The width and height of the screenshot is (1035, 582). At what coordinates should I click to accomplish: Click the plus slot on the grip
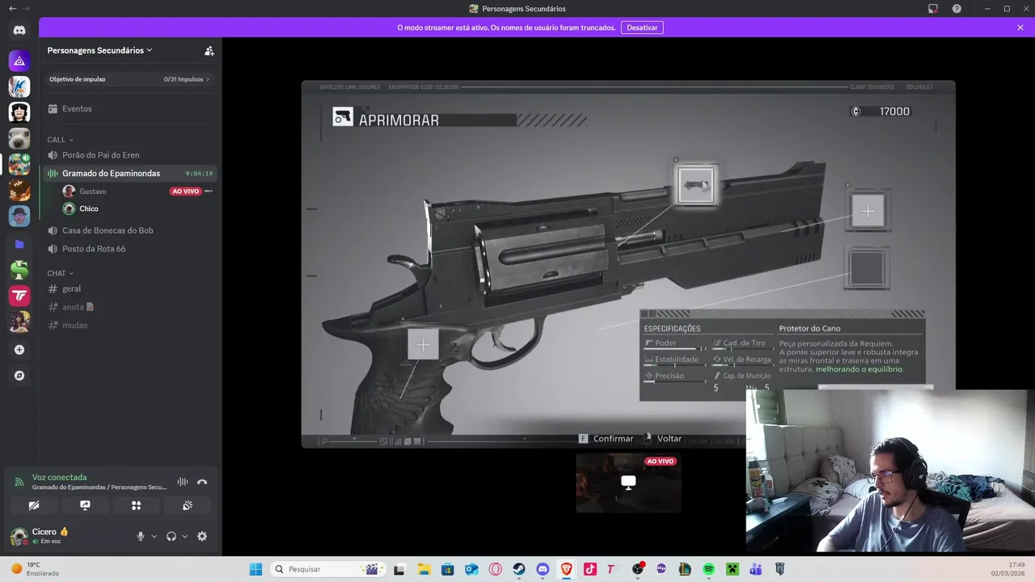pos(423,344)
